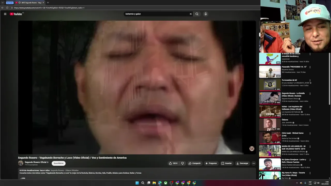Screen dimensions: 331x186
Task: Download the video with Descargar
Action: pyautogui.click(x=242, y=163)
